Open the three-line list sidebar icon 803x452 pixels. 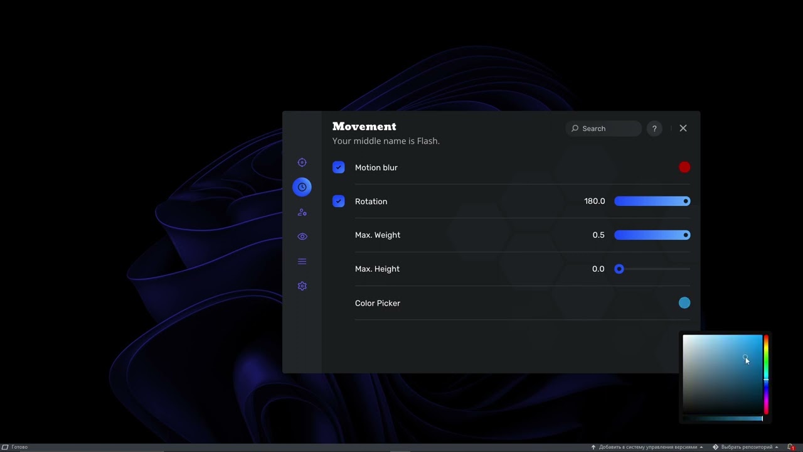302,261
